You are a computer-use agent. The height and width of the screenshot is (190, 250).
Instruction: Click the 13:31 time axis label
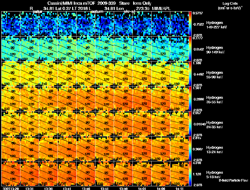click(29, 189)
